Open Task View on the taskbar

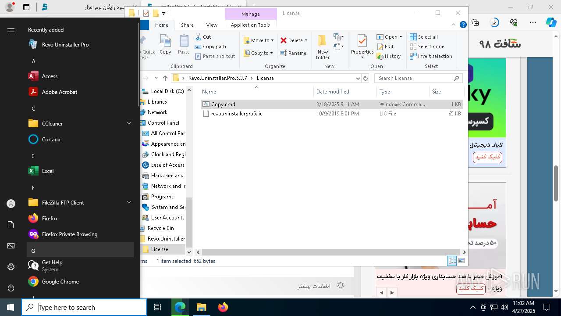coord(158,307)
